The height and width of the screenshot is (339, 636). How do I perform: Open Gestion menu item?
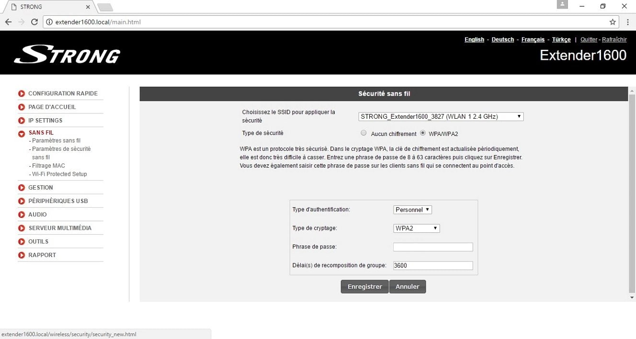coord(41,188)
